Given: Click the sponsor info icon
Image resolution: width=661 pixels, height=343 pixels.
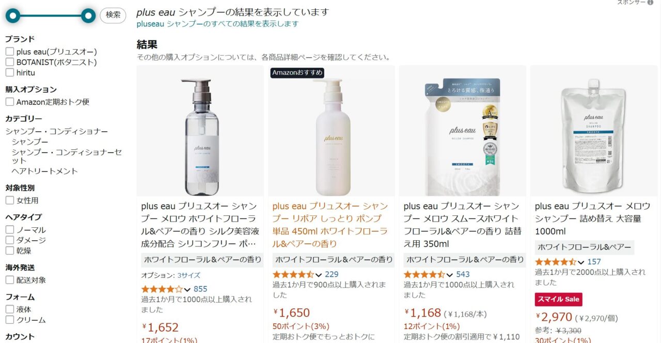Looking at the screenshot, I should coord(650,3).
